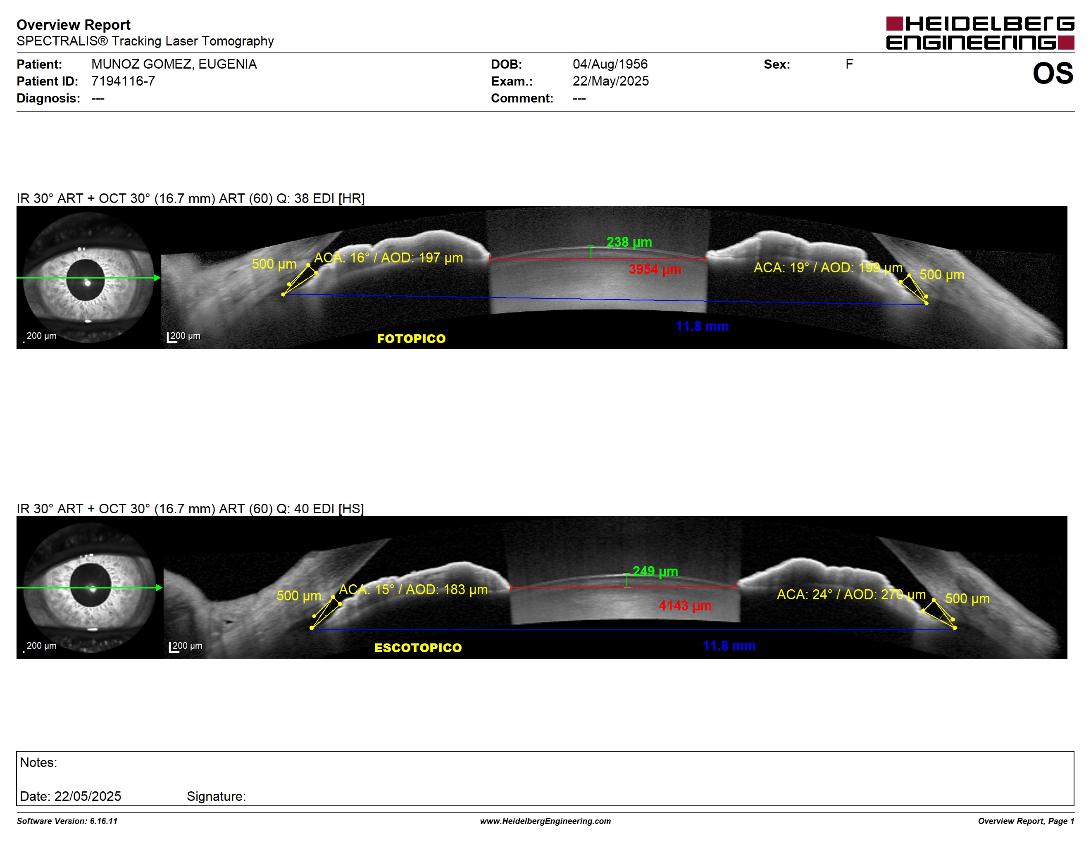Click the Date: 22/05/2025 entry

70,797
